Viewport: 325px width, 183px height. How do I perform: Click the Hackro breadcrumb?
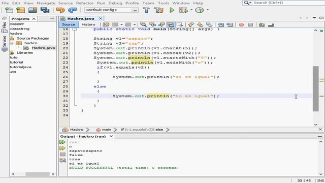pos(73,130)
